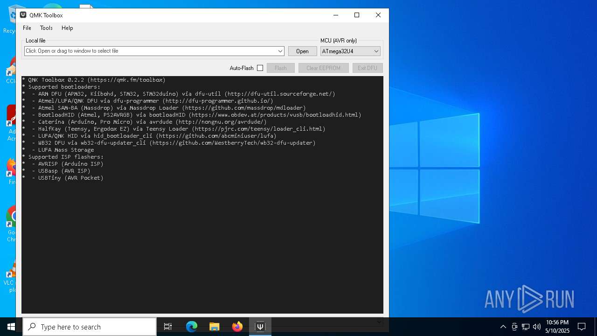Click the "USBasp (AVR ISP)" log line
This screenshot has height=336, width=597.
[56, 171]
